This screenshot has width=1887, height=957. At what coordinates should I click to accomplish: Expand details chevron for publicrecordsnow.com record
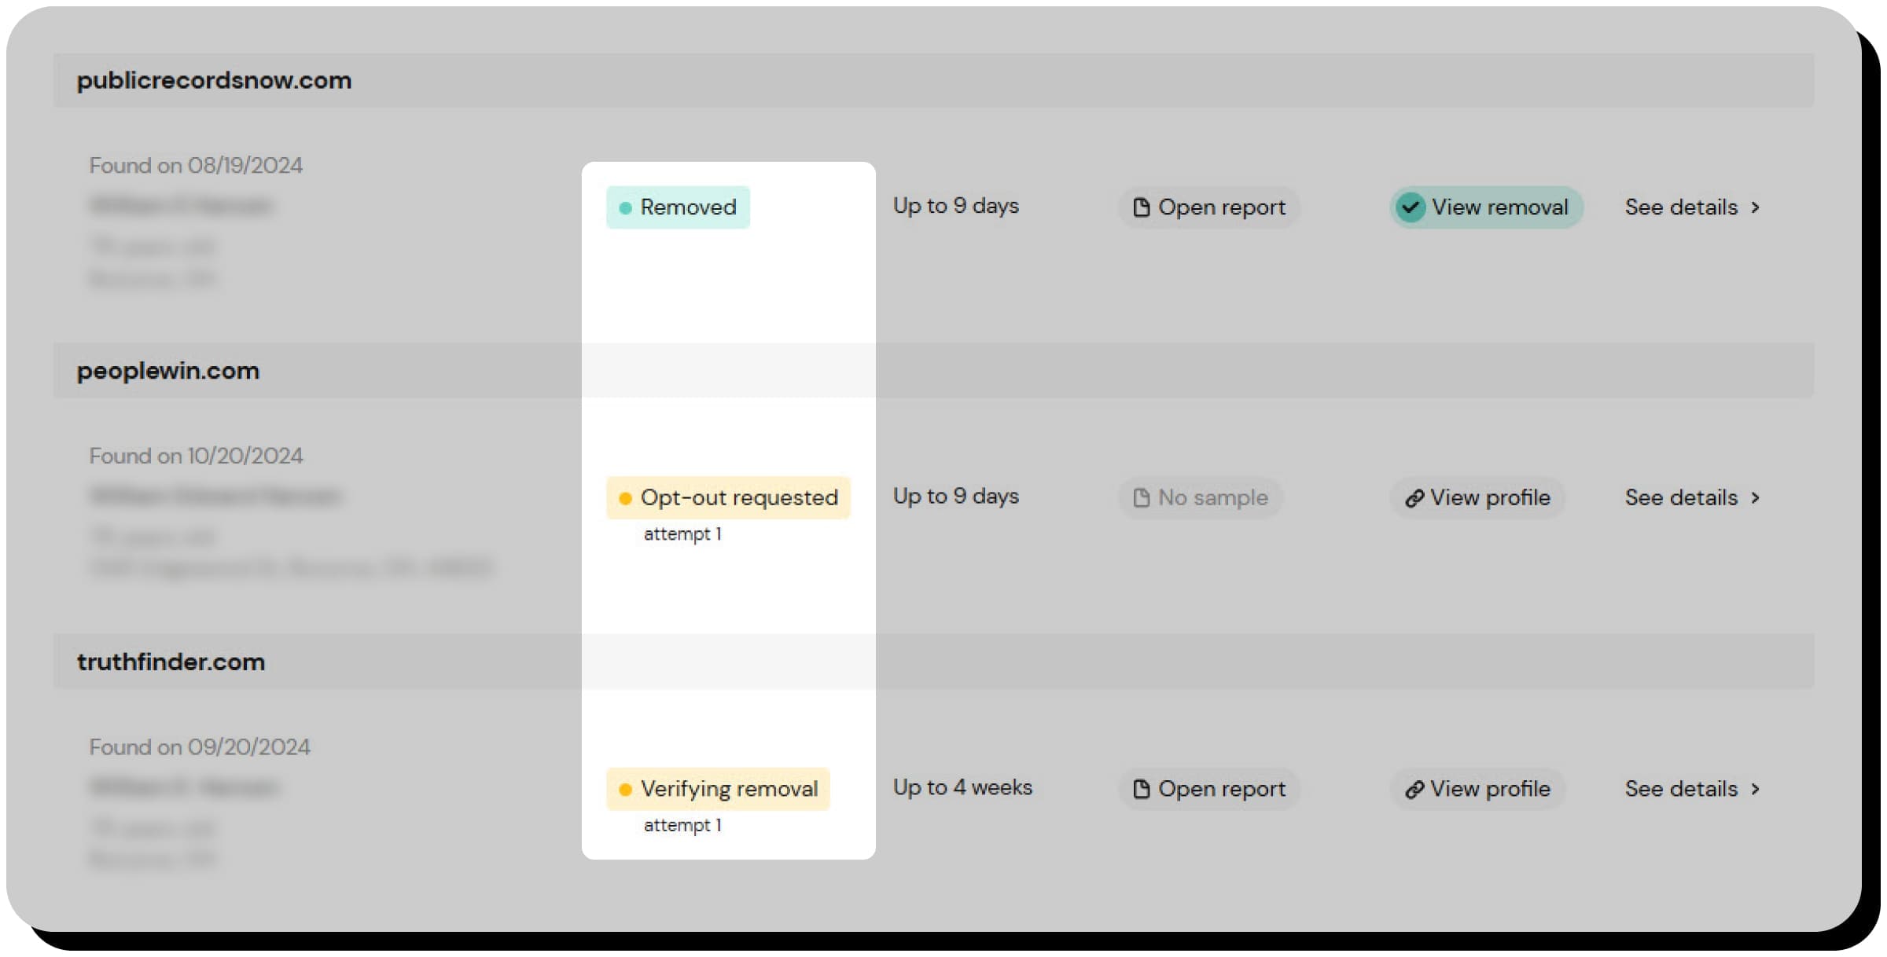[x=1756, y=207]
